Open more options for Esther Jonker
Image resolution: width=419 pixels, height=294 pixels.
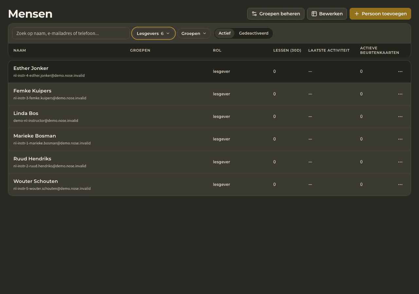(x=400, y=72)
